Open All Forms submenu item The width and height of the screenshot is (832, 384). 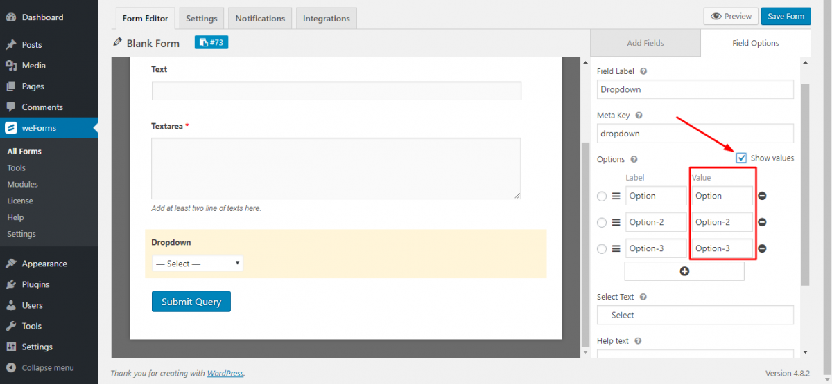coord(24,152)
